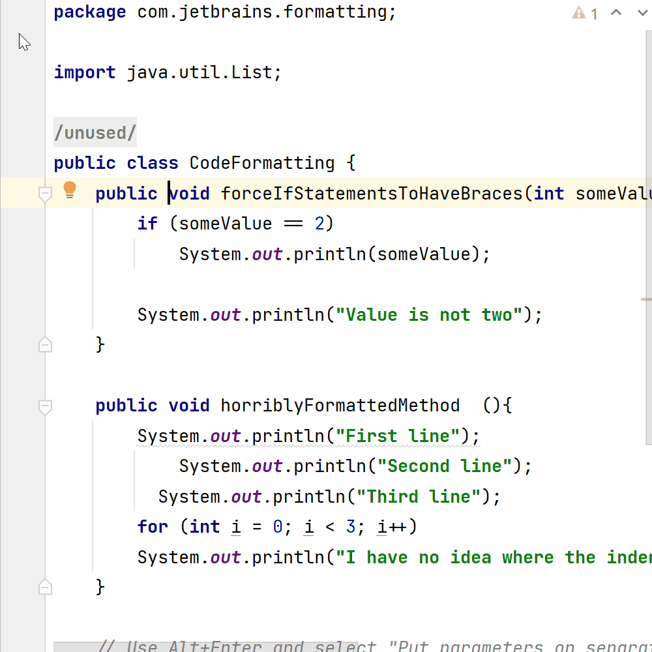Image resolution: width=652 pixels, height=652 pixels.
Task: Collapse forceIfStatementsToHaveBraces method fold marker
Action: [45, 194]
